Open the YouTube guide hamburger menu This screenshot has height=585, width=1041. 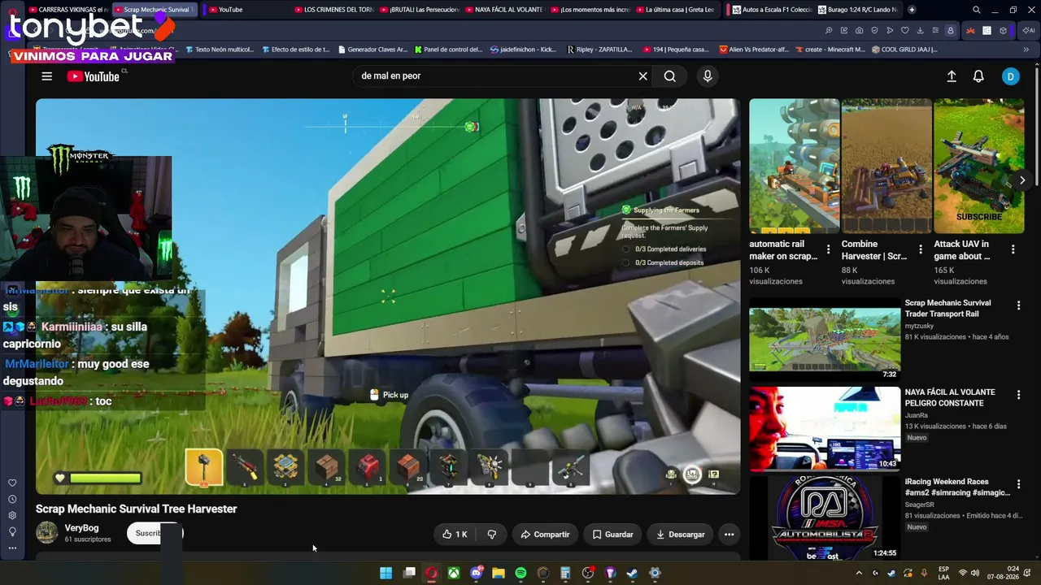click(46, 76)
